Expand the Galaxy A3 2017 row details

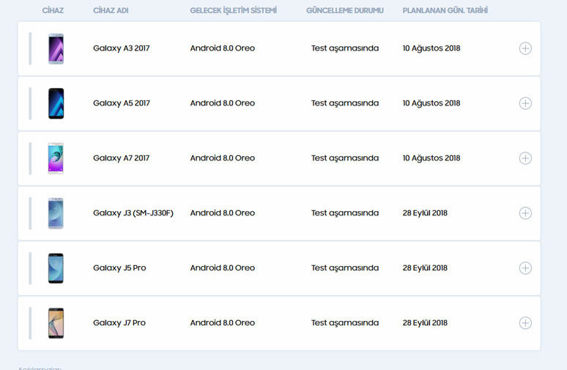[525, 48]
